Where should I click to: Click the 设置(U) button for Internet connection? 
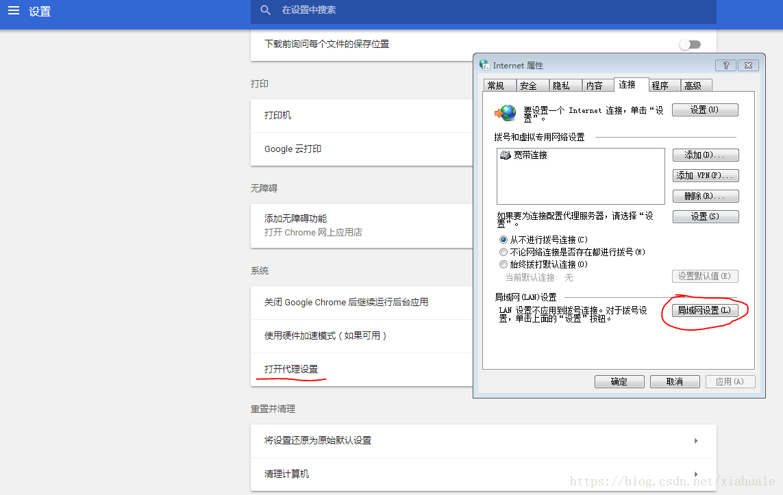pyautogui.click(x=705, y=110)
